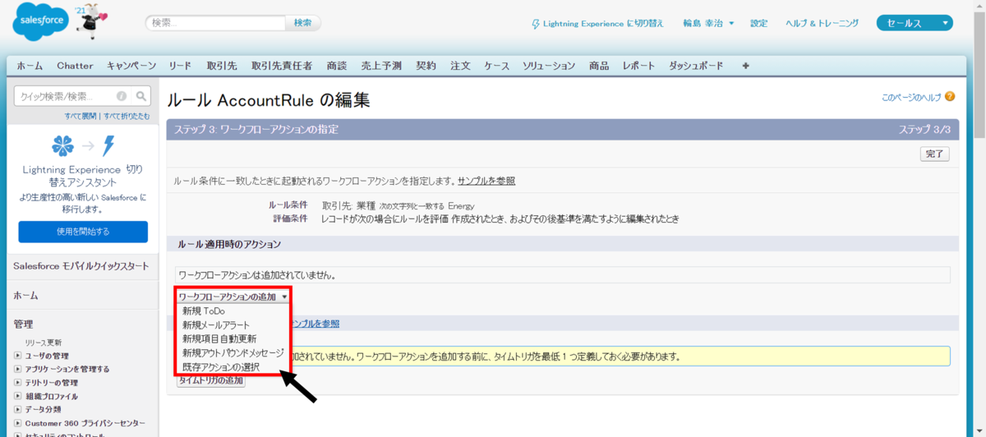Screen dimensions: 986x437
Task: Open the リード tab
Action: coord(180,66)
